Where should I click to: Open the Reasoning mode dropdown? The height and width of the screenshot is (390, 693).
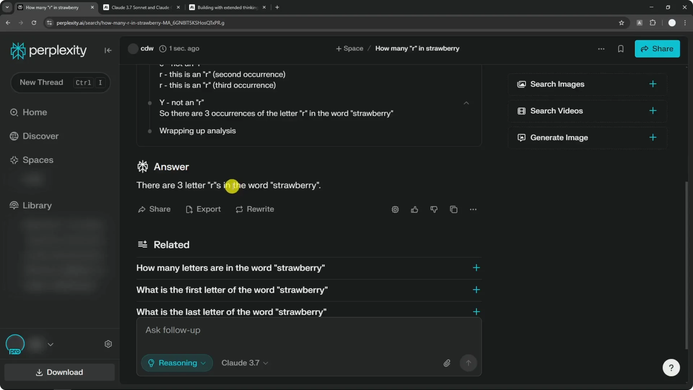[x=177, y=363]
